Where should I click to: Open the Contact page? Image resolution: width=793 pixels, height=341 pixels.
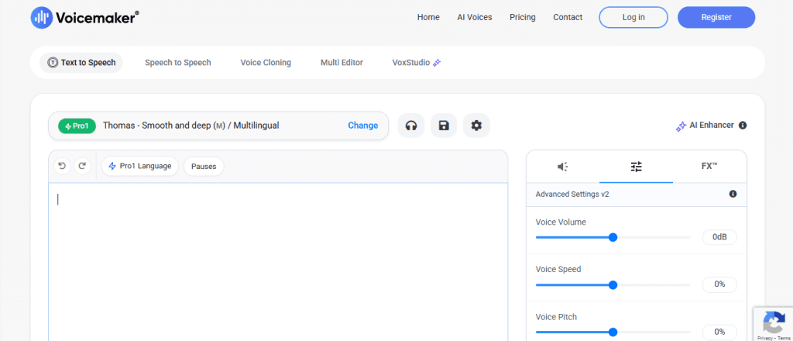point(568,17)
